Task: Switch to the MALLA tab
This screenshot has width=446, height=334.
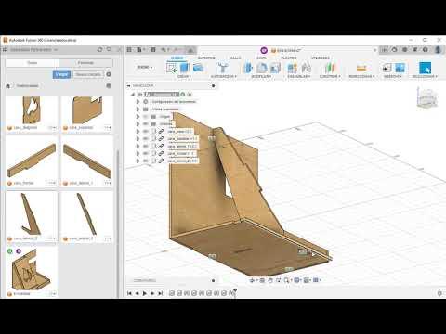Action: coord(235,58)
